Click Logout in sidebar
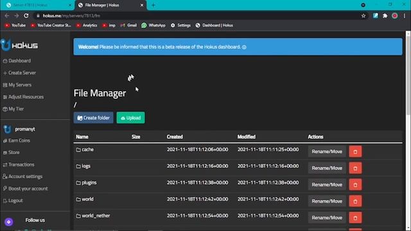This screenshot has height=231, width=411. [x=13, y=201]
